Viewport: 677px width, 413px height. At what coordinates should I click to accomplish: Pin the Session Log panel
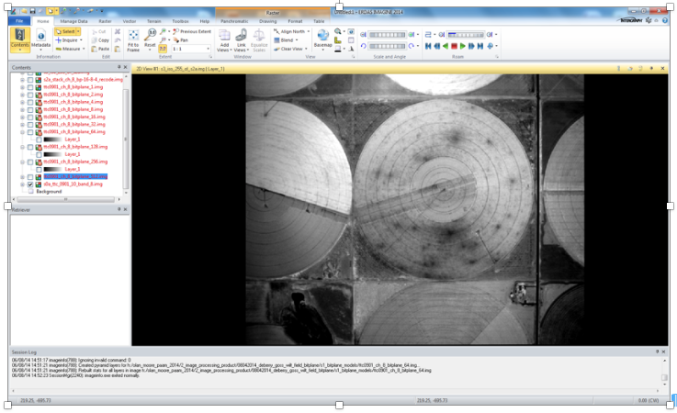coord(657,352)
